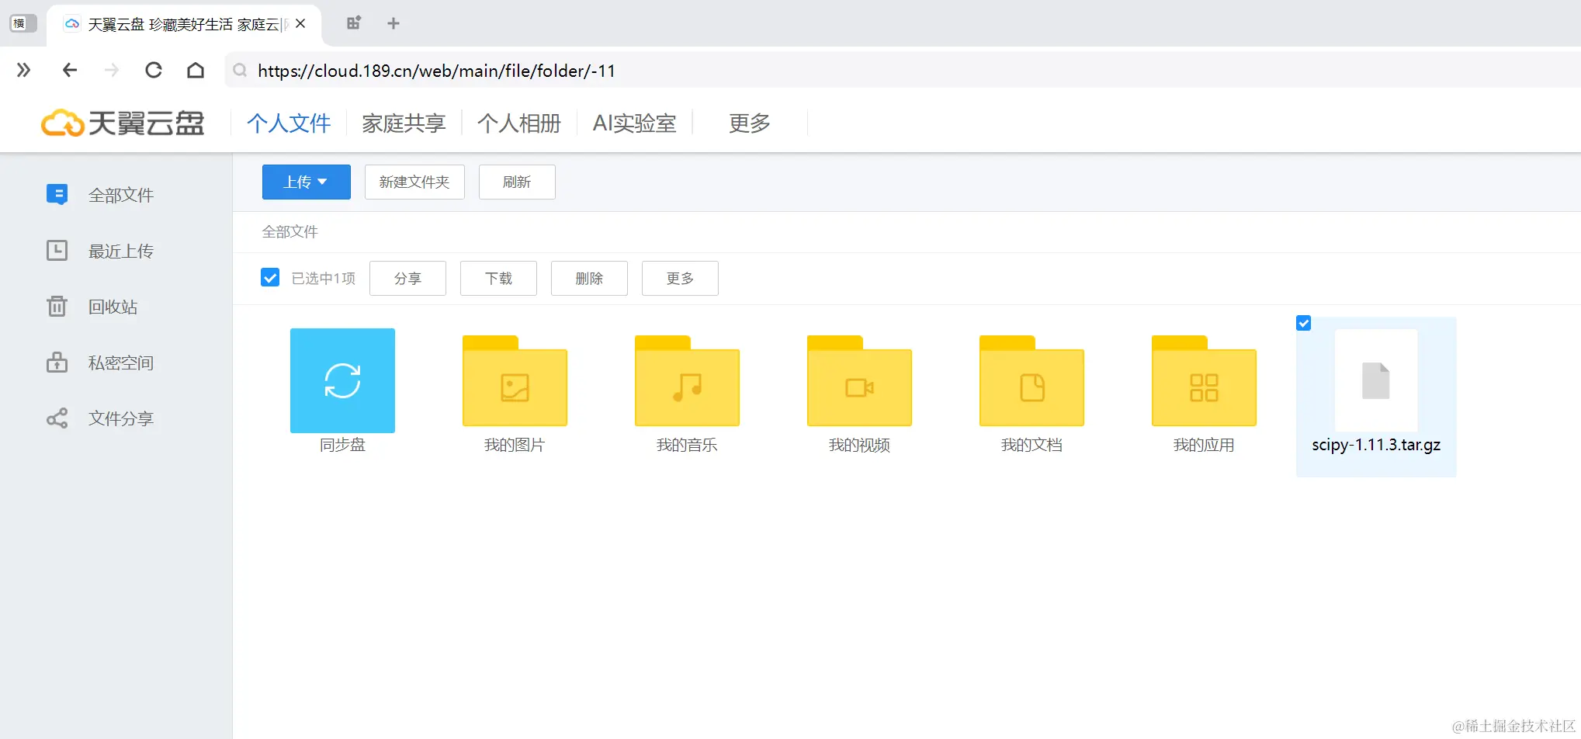Click the 最近上传 clock icon
Image resolution: width=1581 pixels, height=739 pixels.
point(57,250)
